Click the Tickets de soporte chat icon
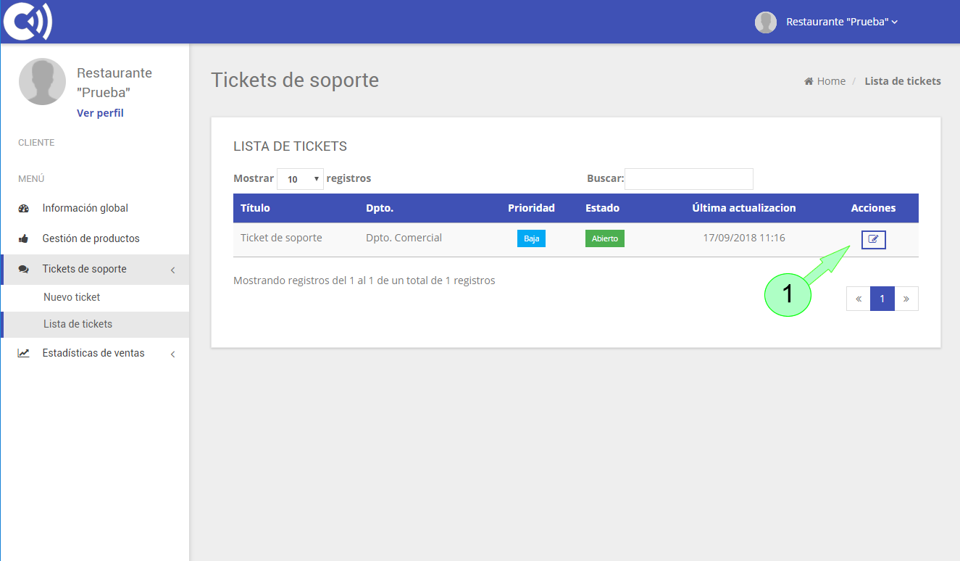 coord(23,269)
